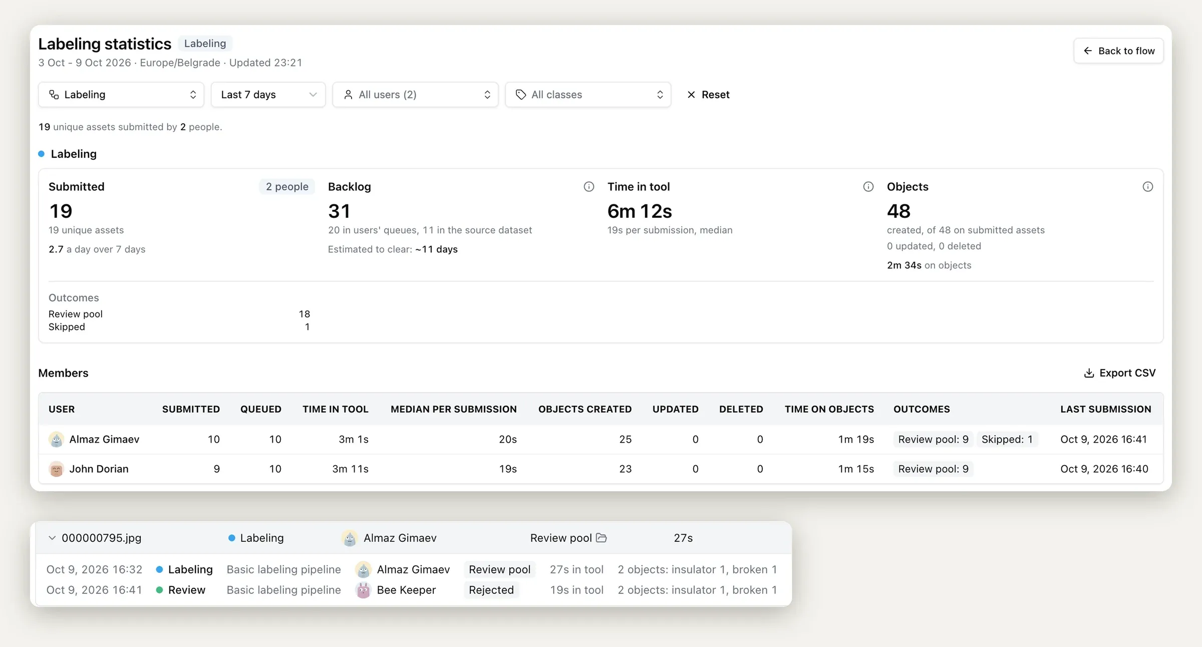Click the Back to flow button
The width and height of the screenshot is (1202, 647).
click(x=1118, y=51)
